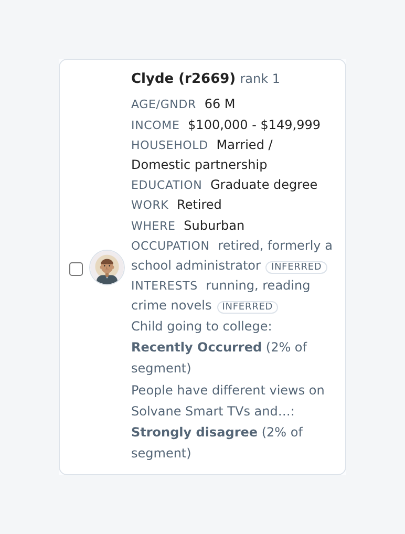The height and width of the screenshot is (534, 405).
Task: Click the Strongly disagree bold text
Action: pyautogui.click(x=195, y=432)
